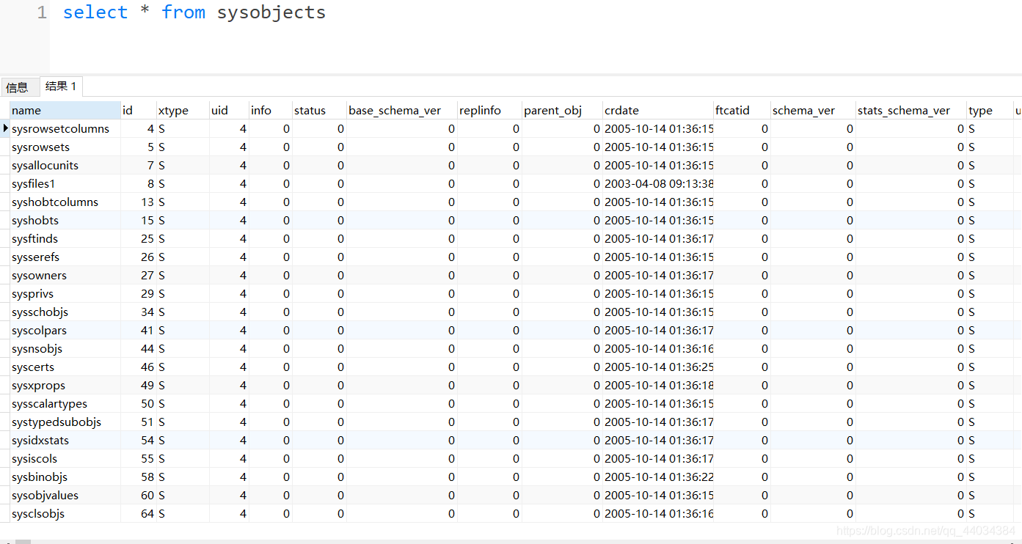1022x544 pixels.
Task: Select the sysbinobjs name cell
Action: point(65,477)
